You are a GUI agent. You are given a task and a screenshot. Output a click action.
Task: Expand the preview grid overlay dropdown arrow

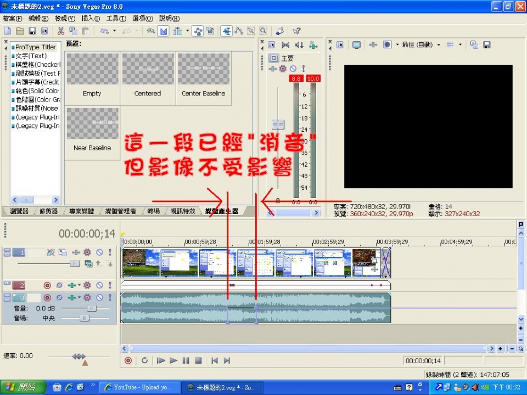[x=460, y=45]
